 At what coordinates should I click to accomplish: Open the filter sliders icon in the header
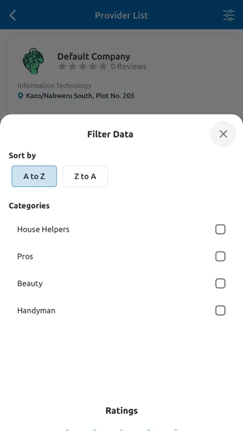[x=229, y=15]
